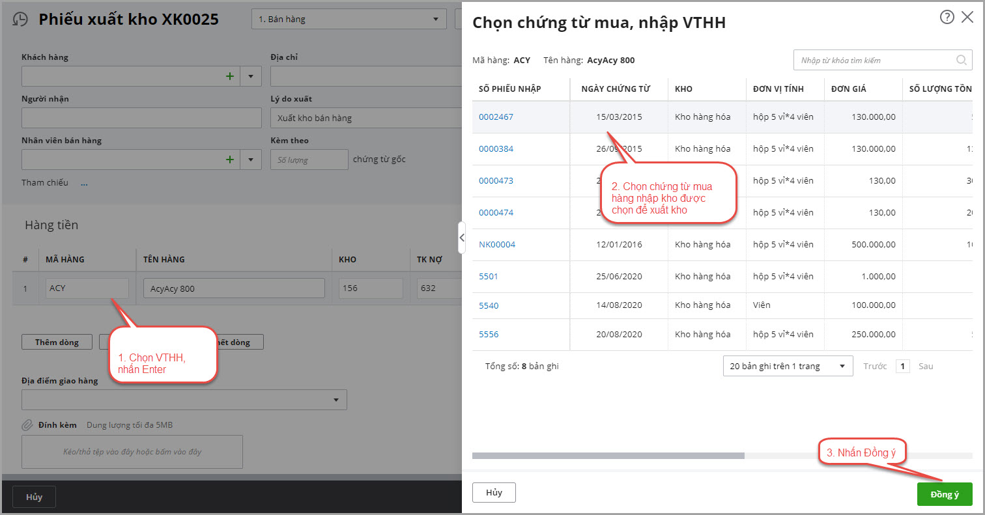Open the Bán hàng type dropdown
Image resolution: width=985 pixels, height=515 pixels.
coord(349,20)
